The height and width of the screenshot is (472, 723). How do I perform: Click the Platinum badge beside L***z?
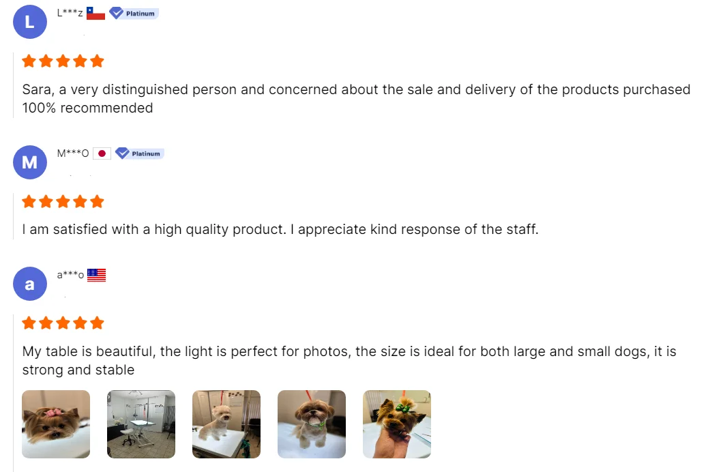point(134,13)
